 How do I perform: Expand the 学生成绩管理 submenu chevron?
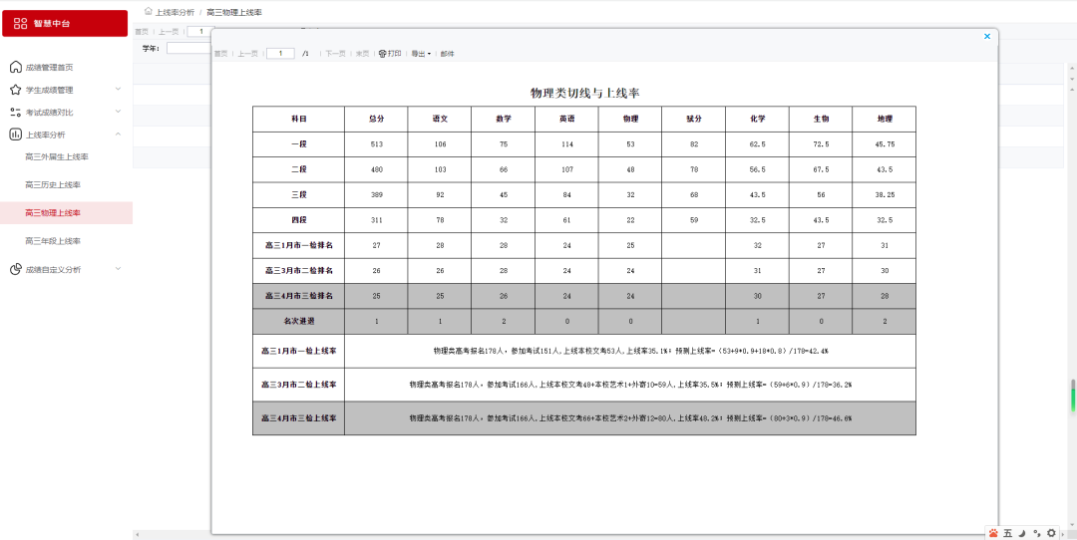118,90
